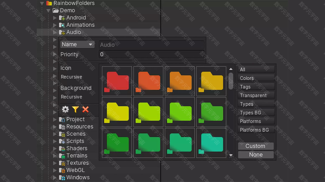The image size is (325, 182).
Task: Click the scroll down arrow in icon picker
Action: (x=231, y=155)
